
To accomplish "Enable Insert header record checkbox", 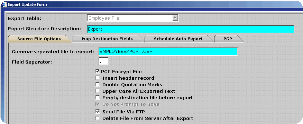I will point(98,78).
